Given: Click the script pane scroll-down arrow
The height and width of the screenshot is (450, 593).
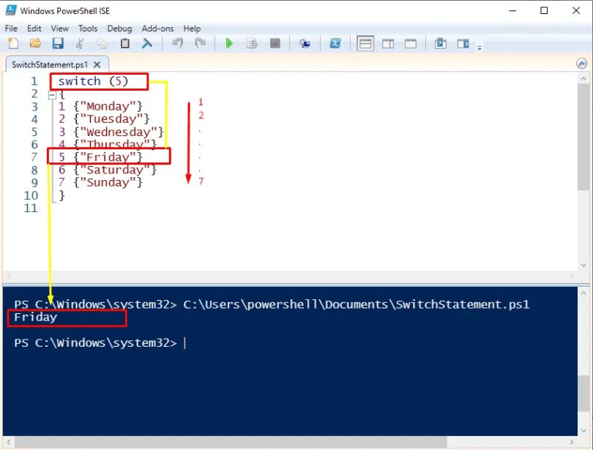Looking at the screenshot, I should [x=583, y=265].
